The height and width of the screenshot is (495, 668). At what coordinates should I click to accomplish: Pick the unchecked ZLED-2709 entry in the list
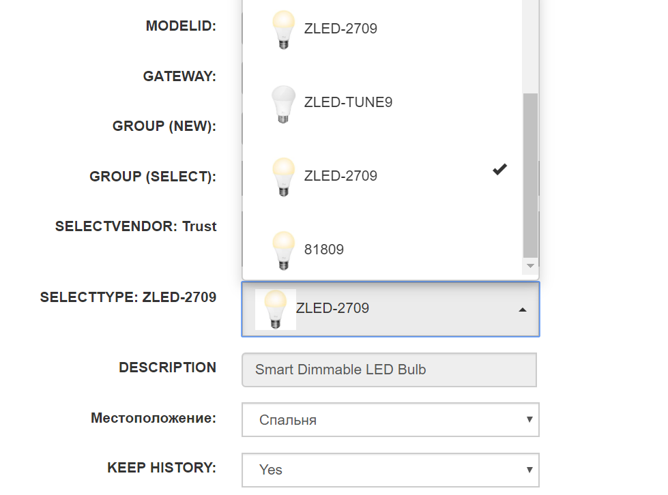340,29
